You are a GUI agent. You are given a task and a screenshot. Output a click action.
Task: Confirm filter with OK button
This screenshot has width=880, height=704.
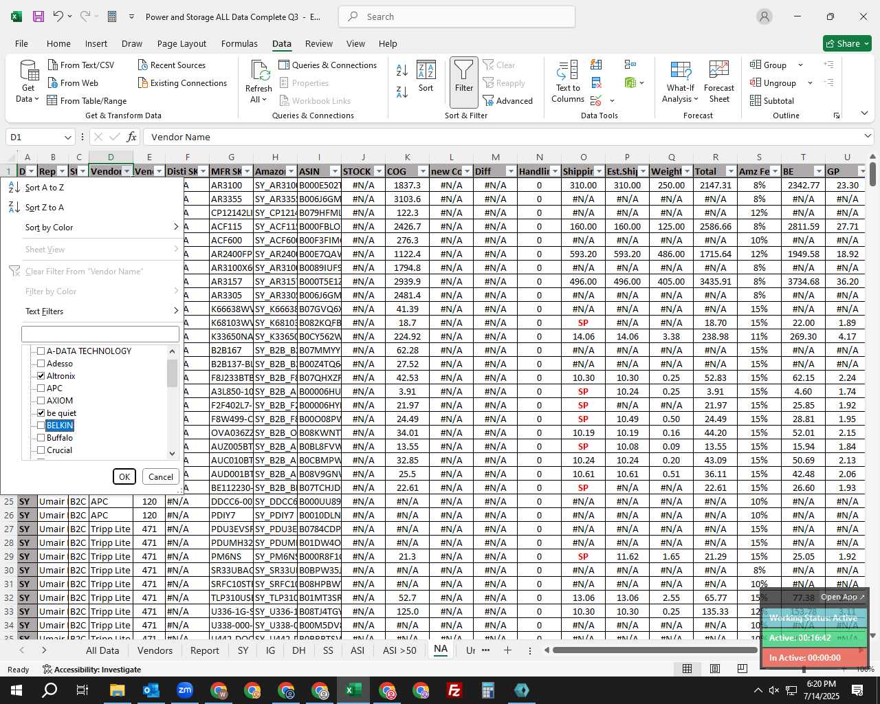[x=124, y=476]
